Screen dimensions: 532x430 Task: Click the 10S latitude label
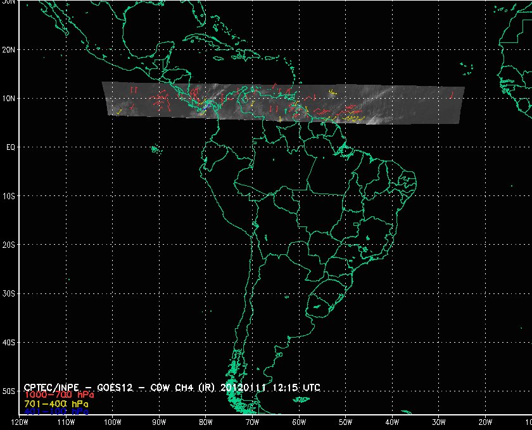(x=8, y=196)
